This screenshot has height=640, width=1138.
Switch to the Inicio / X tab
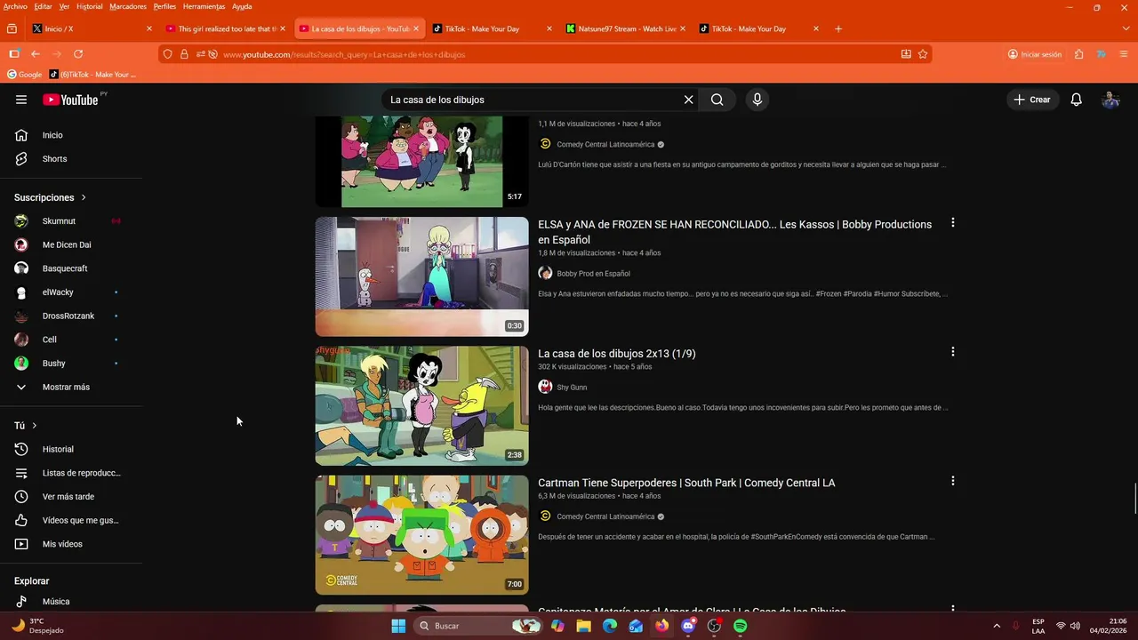[92, 28]
